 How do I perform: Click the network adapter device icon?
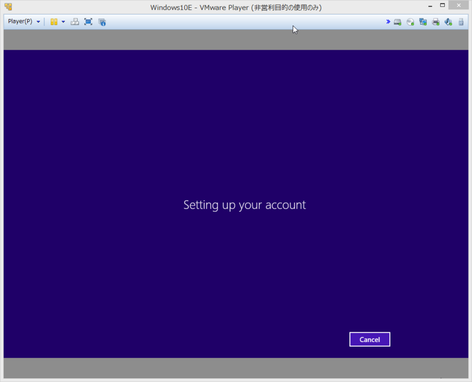[423, 22]
